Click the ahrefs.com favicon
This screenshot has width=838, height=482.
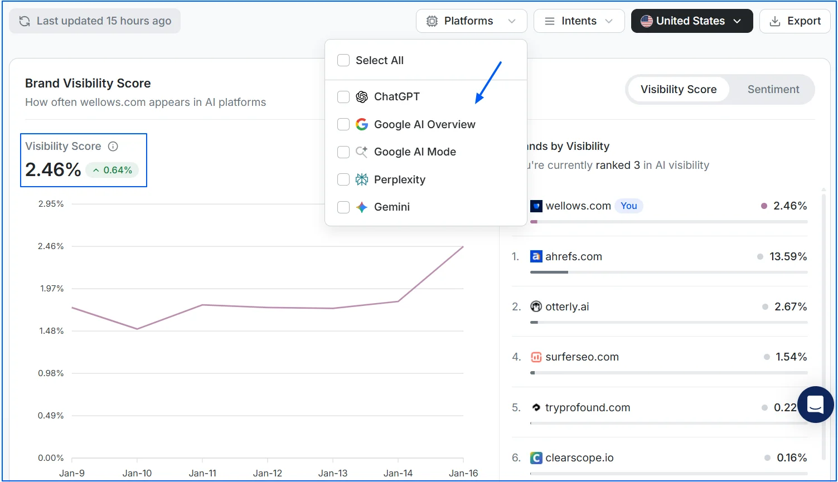(536, 257)
